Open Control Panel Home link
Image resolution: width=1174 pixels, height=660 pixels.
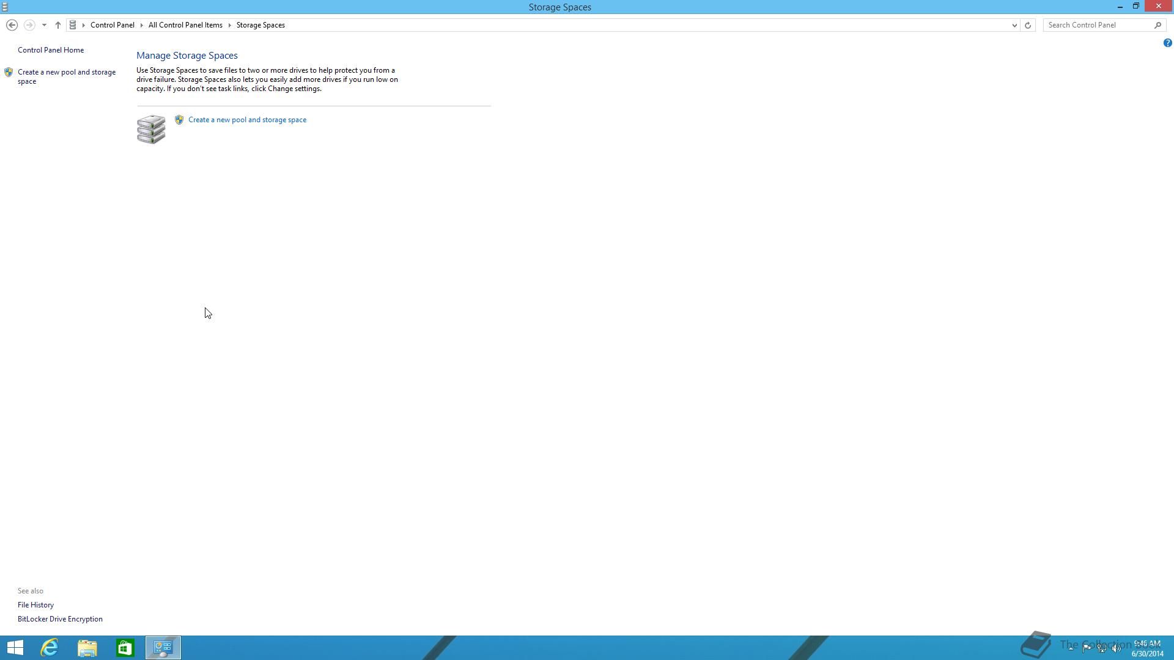[x=51, y=50]
